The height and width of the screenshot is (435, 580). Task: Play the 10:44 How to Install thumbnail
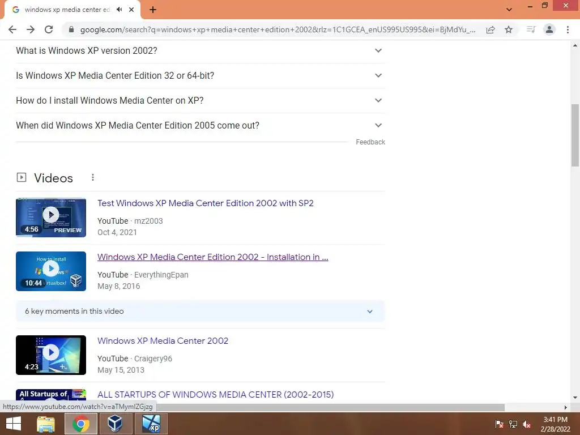(51, 271)
